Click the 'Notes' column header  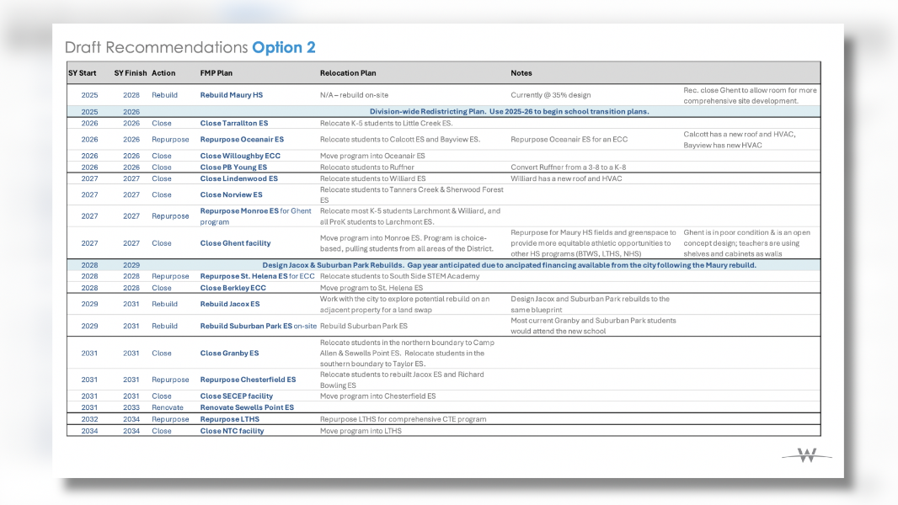521,73
